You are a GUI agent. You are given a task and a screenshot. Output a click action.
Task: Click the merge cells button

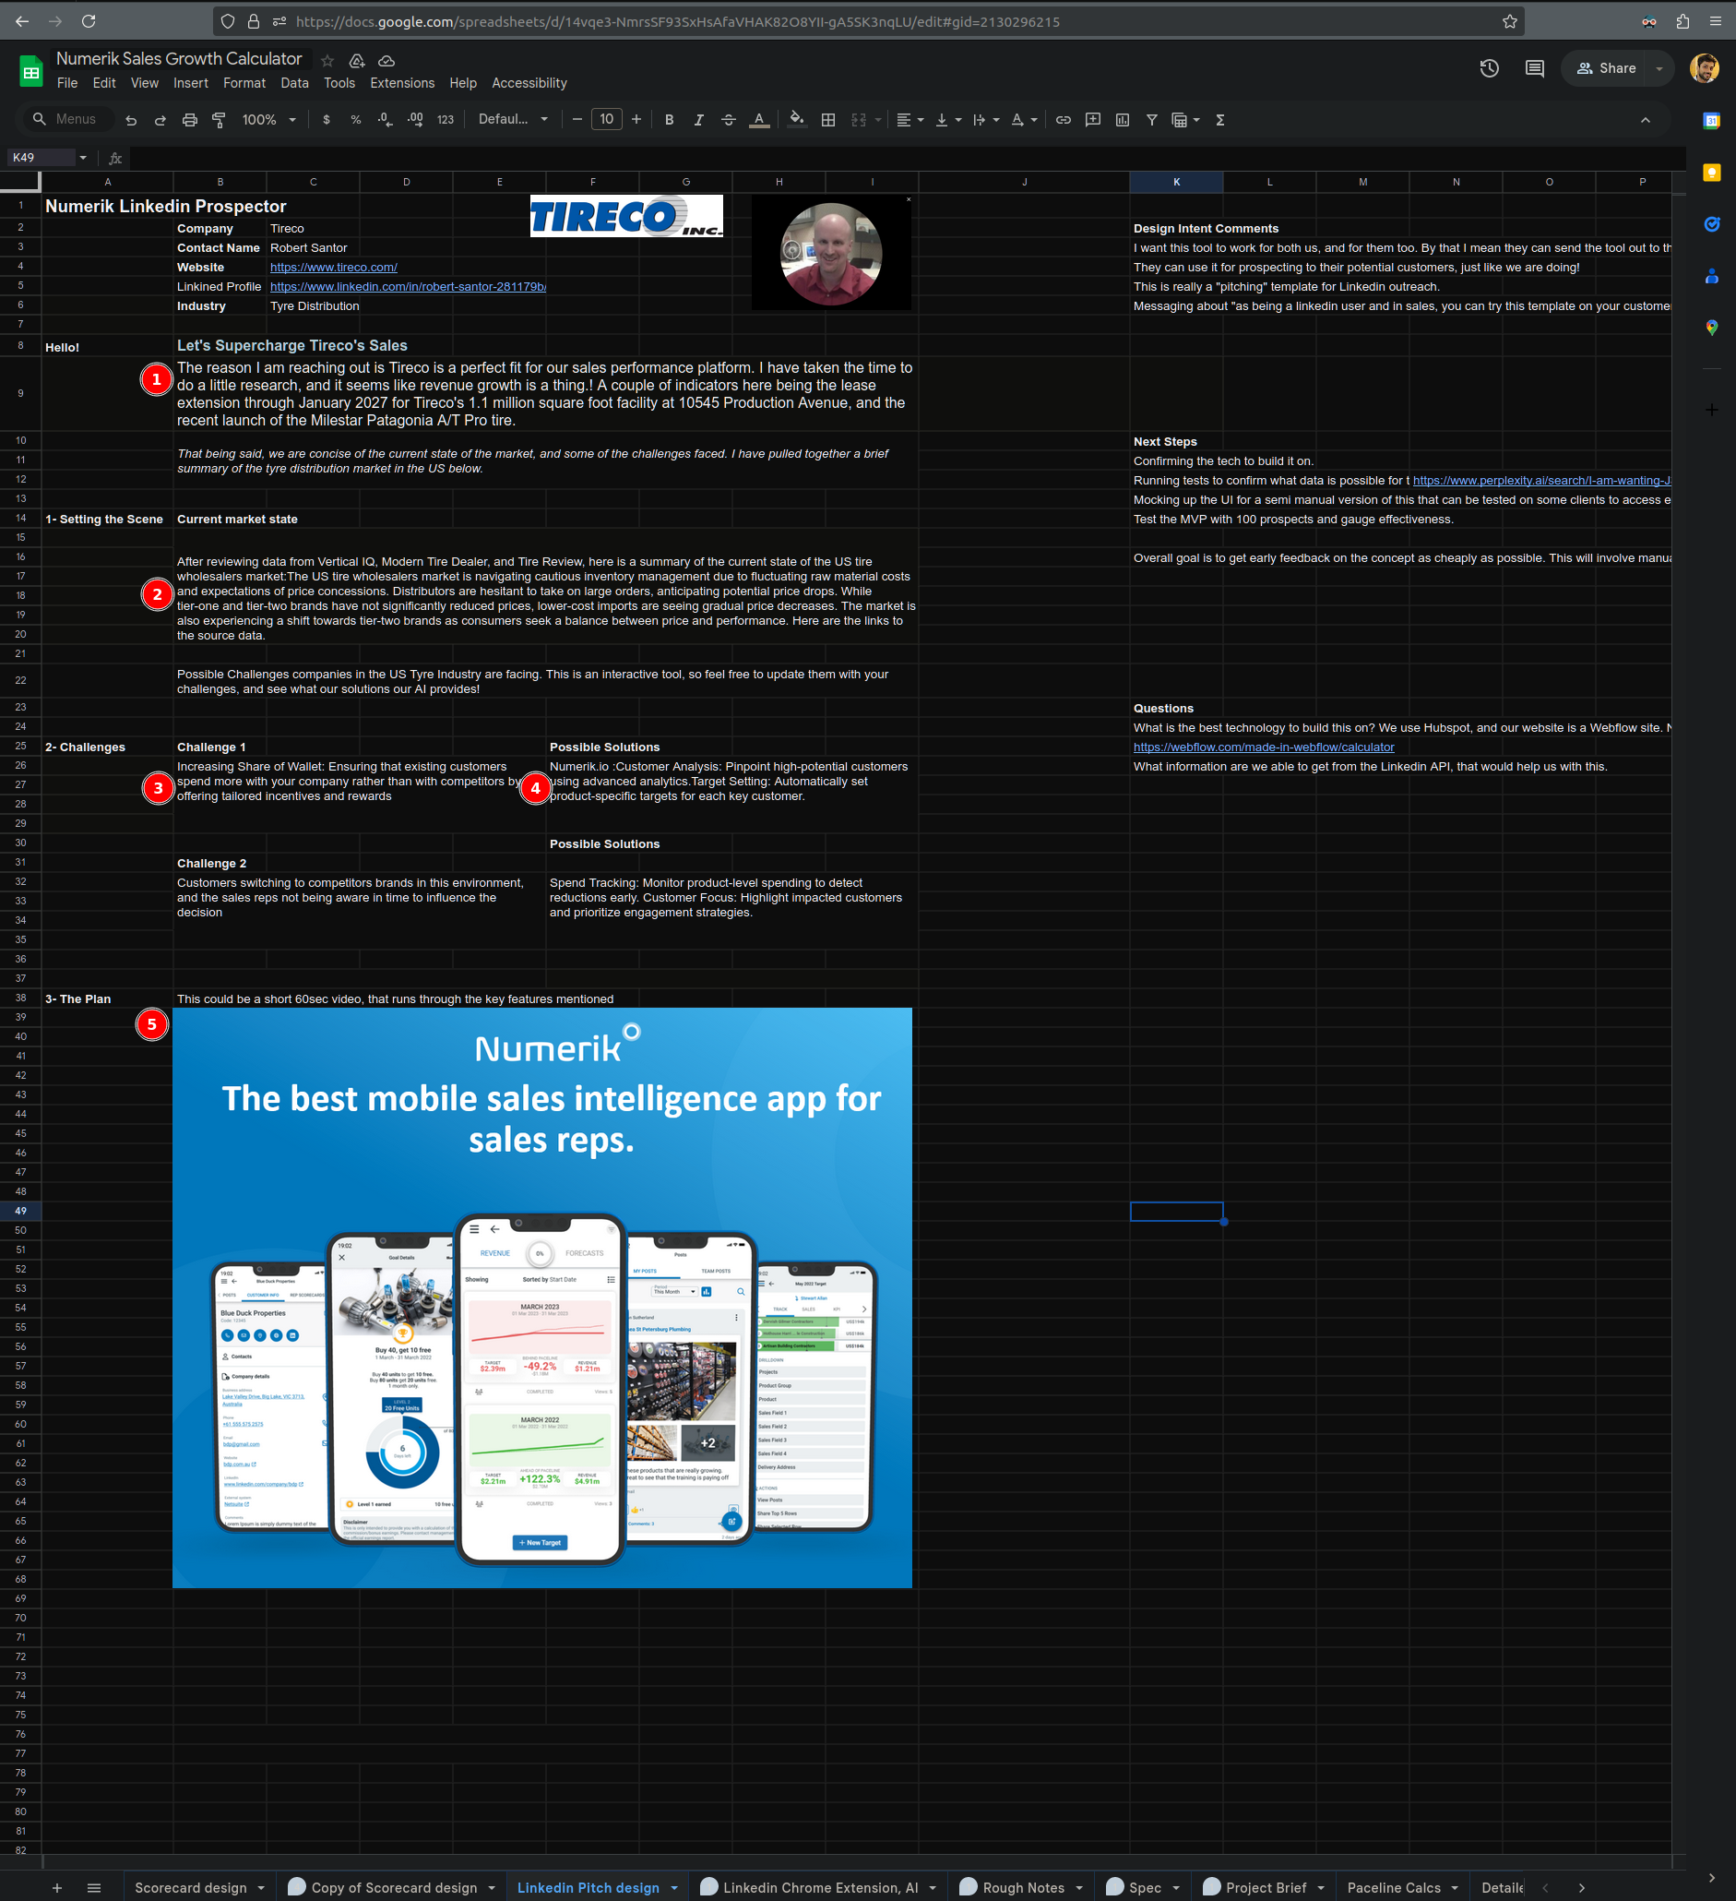point(859,120)
